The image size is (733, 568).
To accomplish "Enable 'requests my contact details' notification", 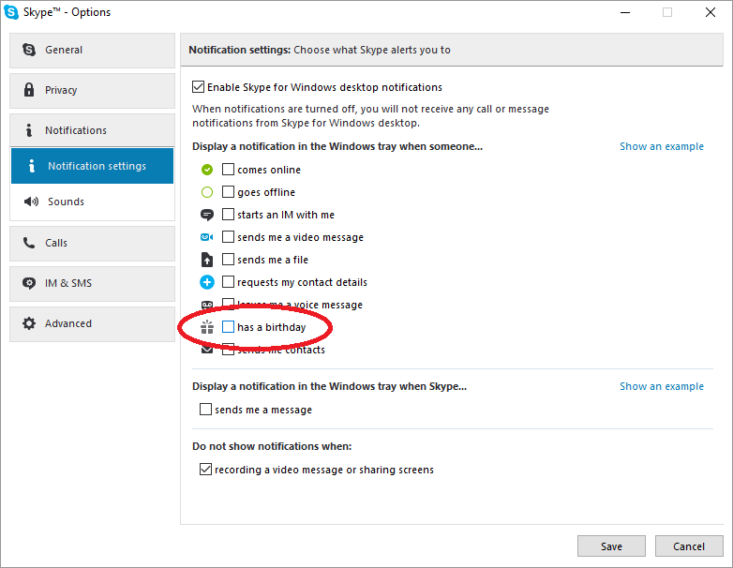I will click(228, 281).
